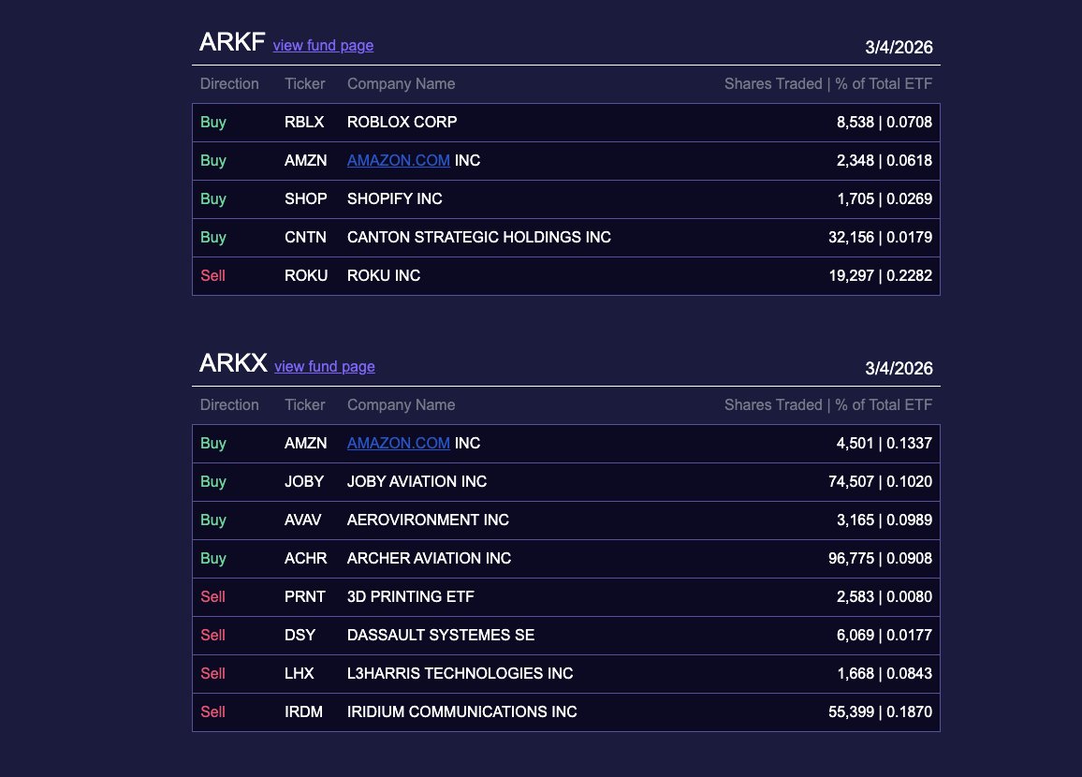Select the CNTN ticker cell
The height and width of the screenshot is (777, 1082).
[x=305, y=238]
